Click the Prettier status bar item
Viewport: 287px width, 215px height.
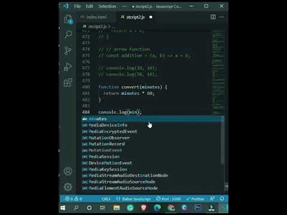(x=196, y=199)
